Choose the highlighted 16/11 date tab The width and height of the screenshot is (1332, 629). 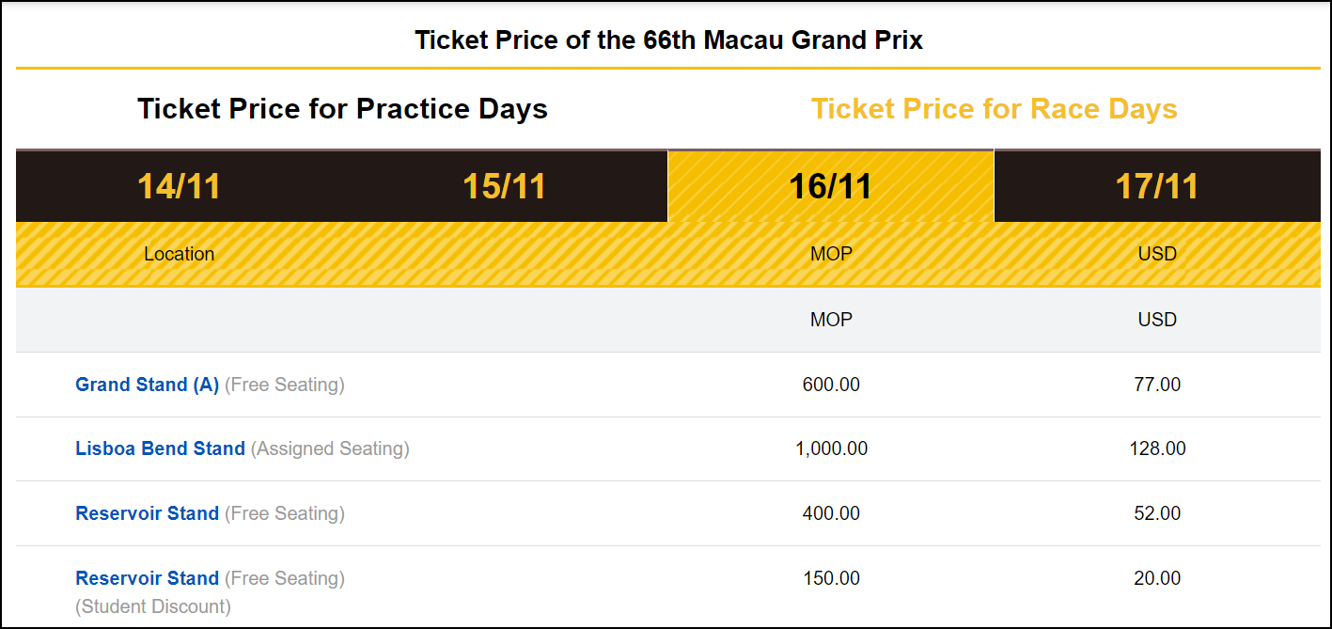[831, 186]
